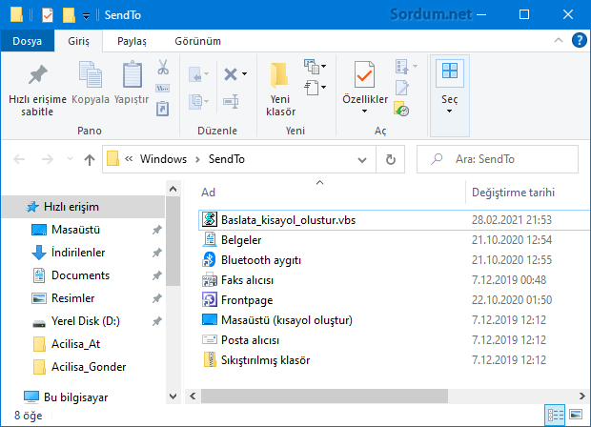
Task: Click the forward arrow navigation button
Action: point(48,159)
